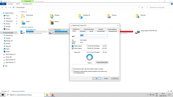Select the Stacja dysków DVD RW drive icon
This screenshot has width=173, height=97.
(137, 32)
